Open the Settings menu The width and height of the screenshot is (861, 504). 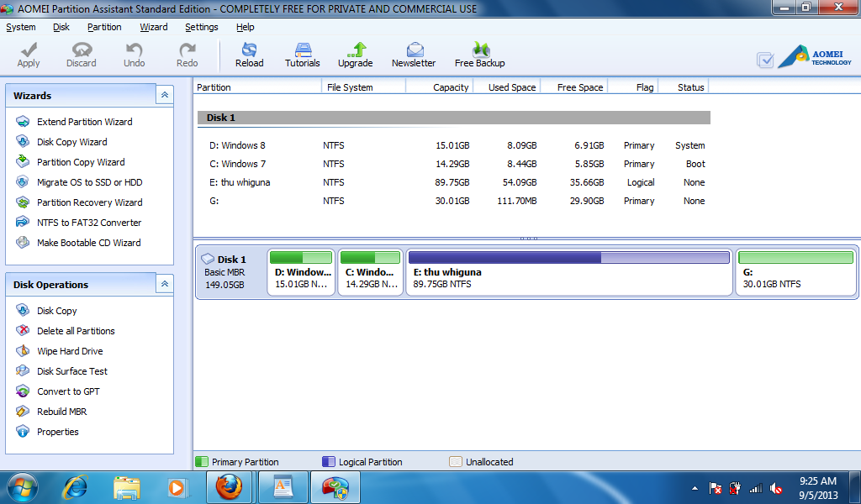(202, 27)
